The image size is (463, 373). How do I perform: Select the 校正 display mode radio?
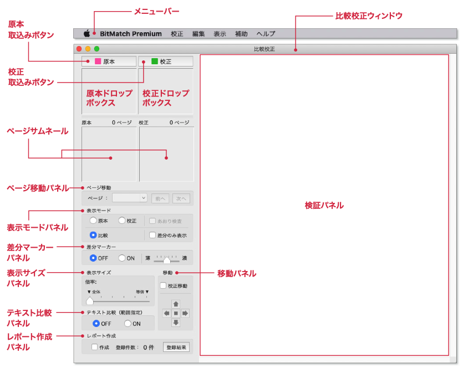click(121, 221)
